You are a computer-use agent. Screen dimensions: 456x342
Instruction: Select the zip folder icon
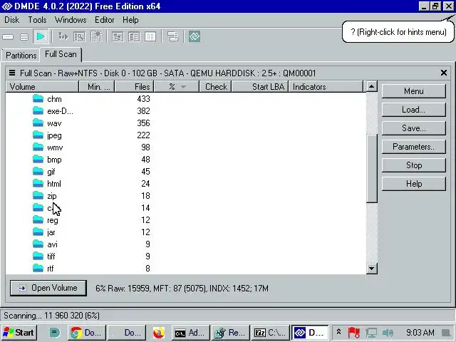(x=38, y=196)
